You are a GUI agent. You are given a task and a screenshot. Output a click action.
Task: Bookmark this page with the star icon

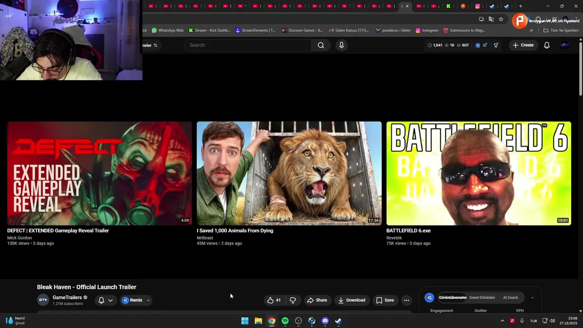pos(501,19)
